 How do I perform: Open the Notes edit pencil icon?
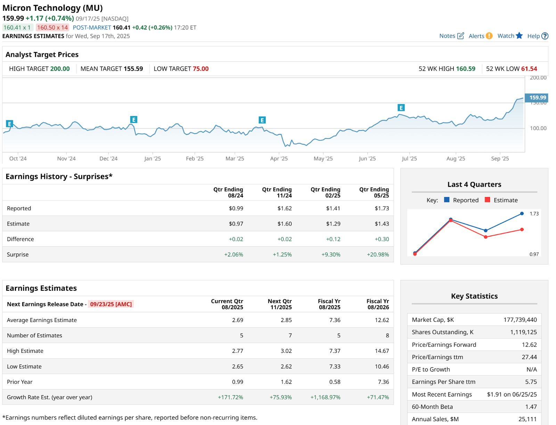pos(460,36)
